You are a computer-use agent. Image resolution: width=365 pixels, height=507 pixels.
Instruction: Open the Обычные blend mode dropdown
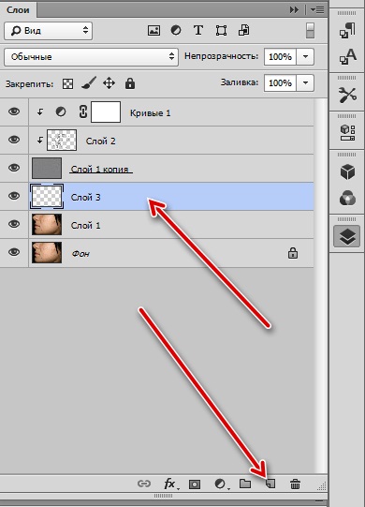pos(92,57)
